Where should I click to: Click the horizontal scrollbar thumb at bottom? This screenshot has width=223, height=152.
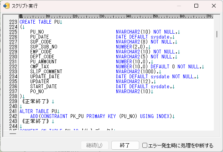tap(13, 134)
